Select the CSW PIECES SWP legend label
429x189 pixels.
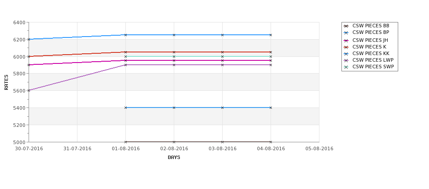point(373,67)
